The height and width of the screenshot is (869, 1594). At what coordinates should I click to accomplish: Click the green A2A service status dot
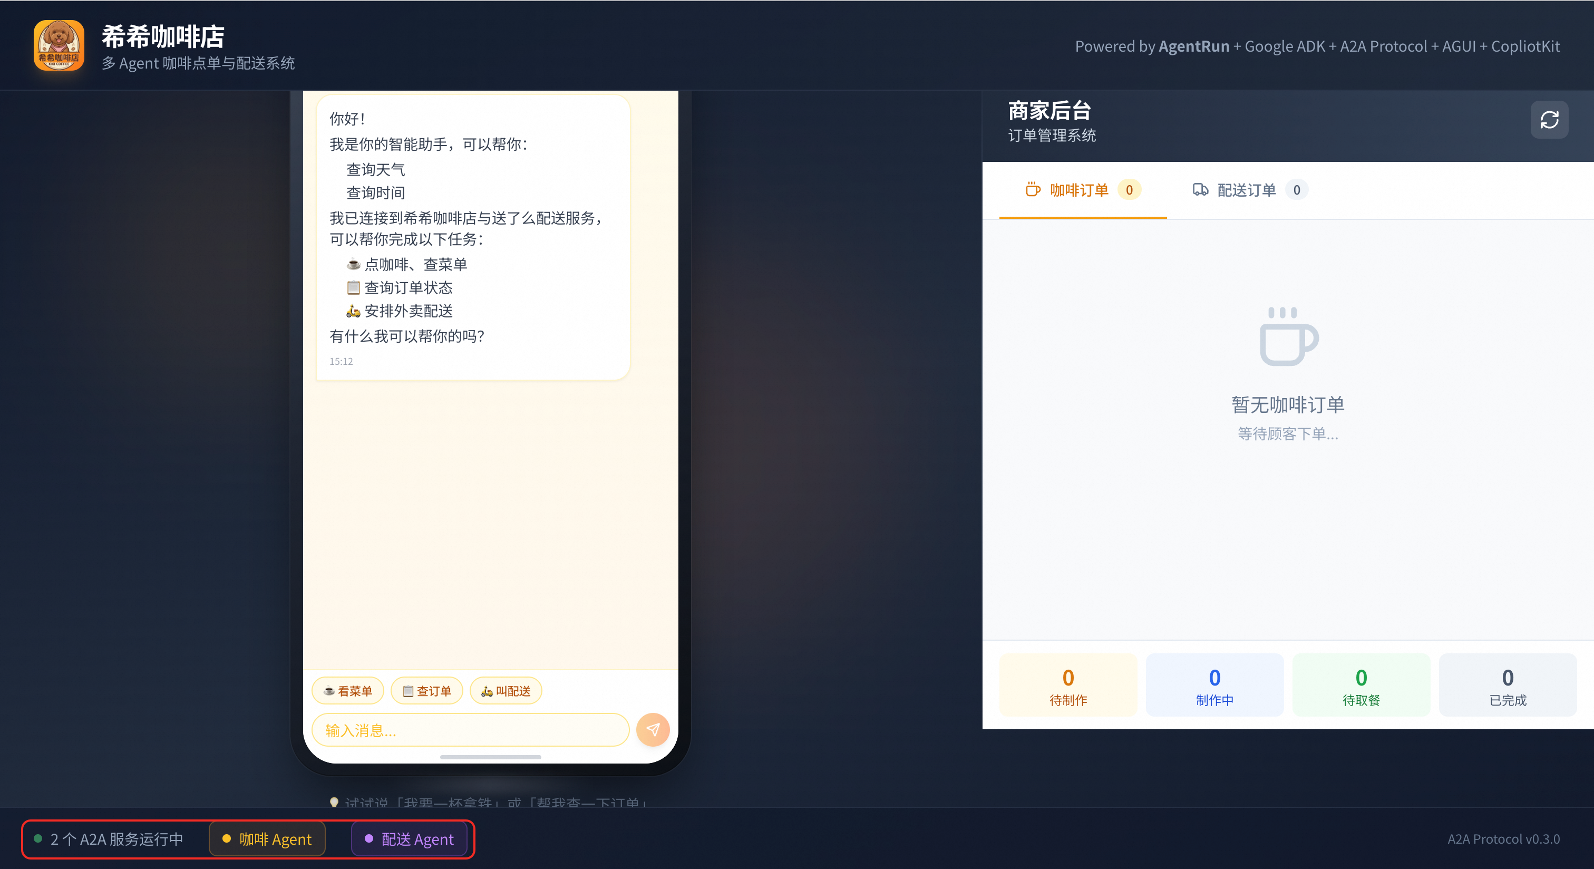coord(38,838)
